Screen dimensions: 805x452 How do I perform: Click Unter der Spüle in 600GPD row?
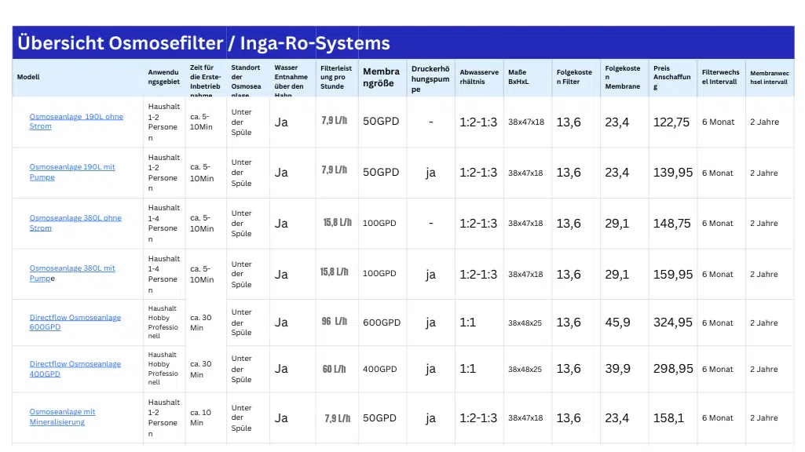pos(241,323)
